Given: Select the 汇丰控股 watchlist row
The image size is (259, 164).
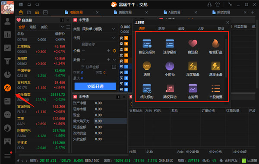Looking at the screenshot, I should [41, 49].
